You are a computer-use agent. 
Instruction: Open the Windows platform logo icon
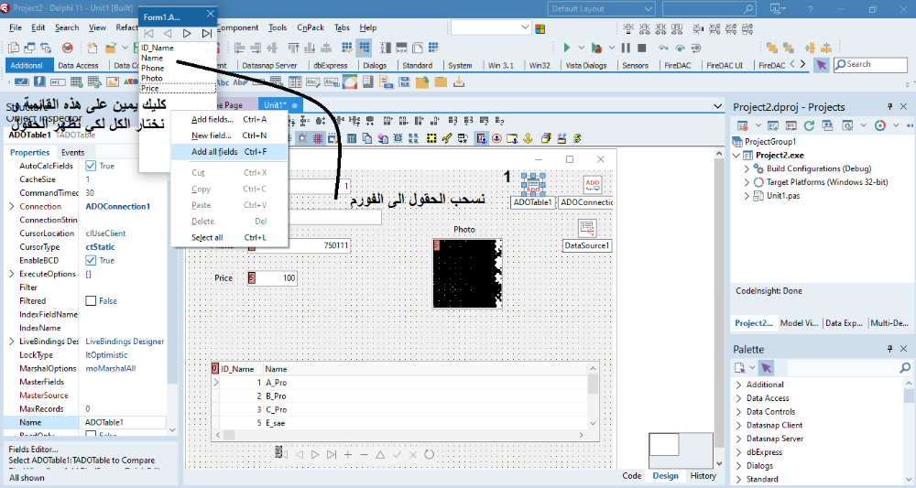[540, 28]
